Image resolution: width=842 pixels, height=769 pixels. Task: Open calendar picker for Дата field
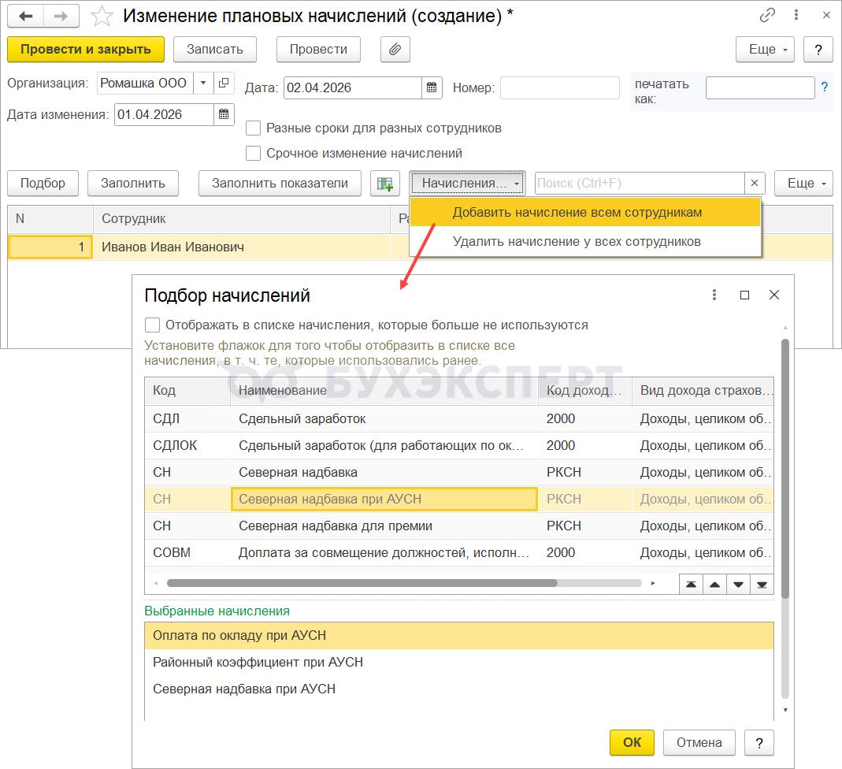pyautogui.click(x=432, y=87)
